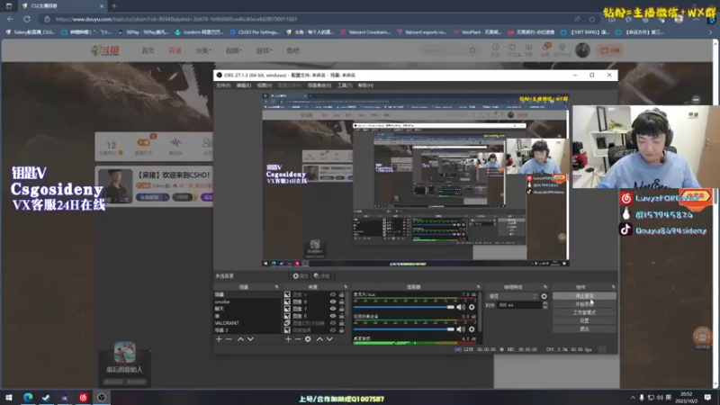Screen dimensions: 720x405
Task: Click 开始录制 start recording button
Action: click(584, 304)
